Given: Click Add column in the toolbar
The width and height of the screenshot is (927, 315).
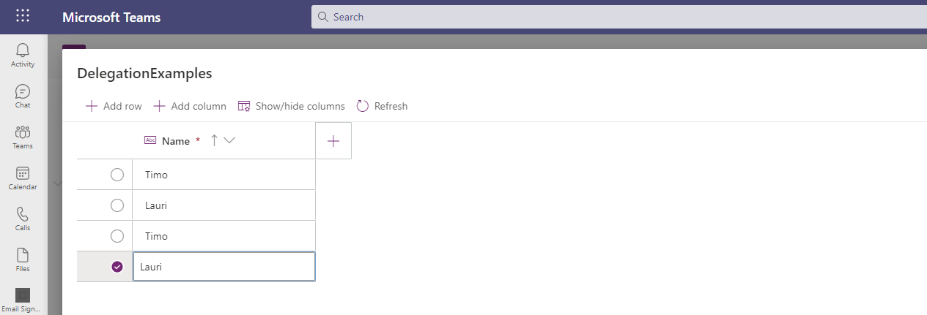Looking at the screenshot, I should tap(190, 106).
